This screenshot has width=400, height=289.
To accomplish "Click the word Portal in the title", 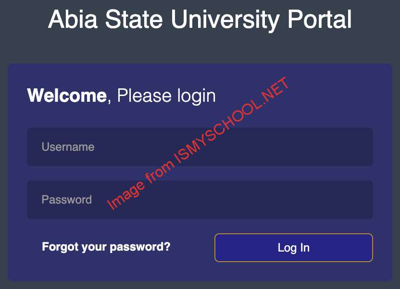I will click(x=320, y=19).
